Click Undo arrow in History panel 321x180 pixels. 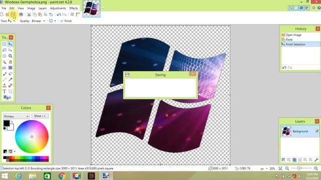click(x=284, y=67)
